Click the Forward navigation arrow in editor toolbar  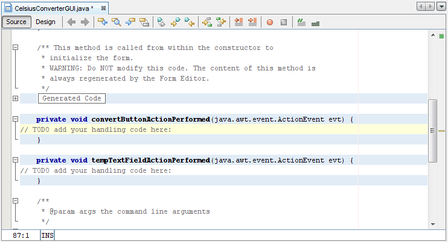pos(85,22)
